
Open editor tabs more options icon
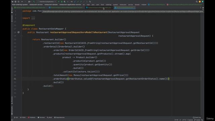[200, 7]
